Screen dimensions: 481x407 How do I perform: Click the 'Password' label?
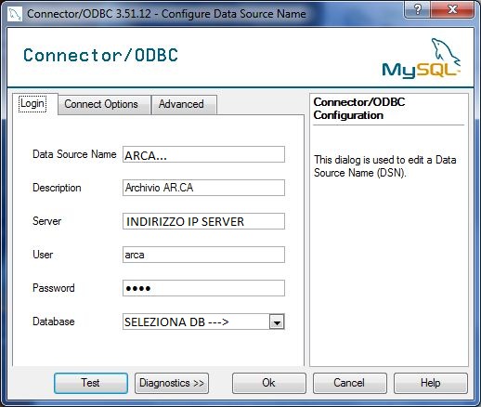54,288
